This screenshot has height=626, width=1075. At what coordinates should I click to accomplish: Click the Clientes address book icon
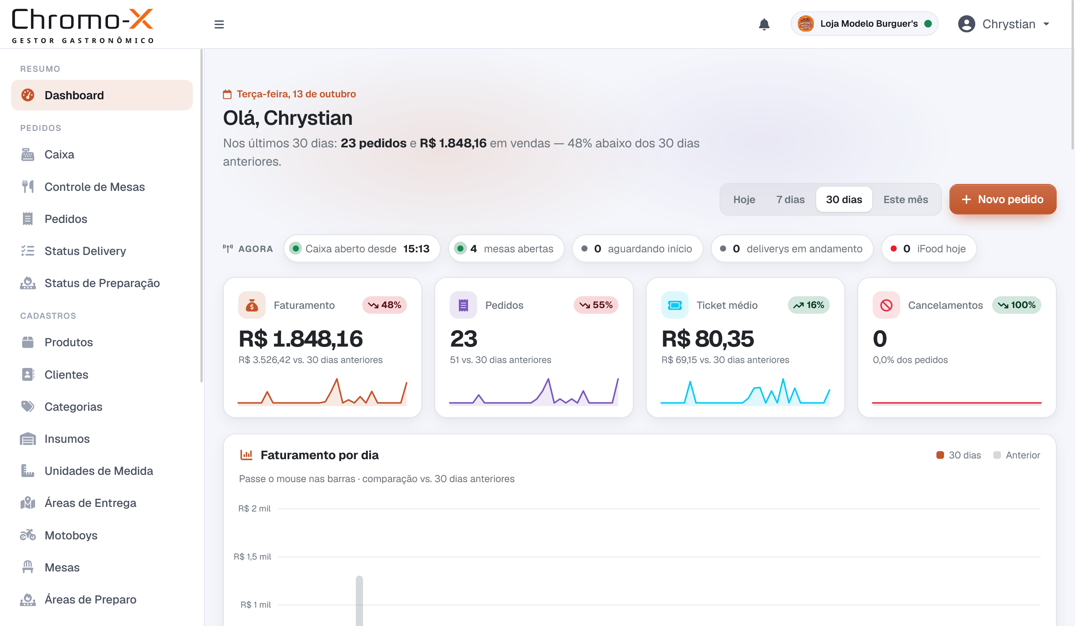pyautogui.click(x=28, y=374)
